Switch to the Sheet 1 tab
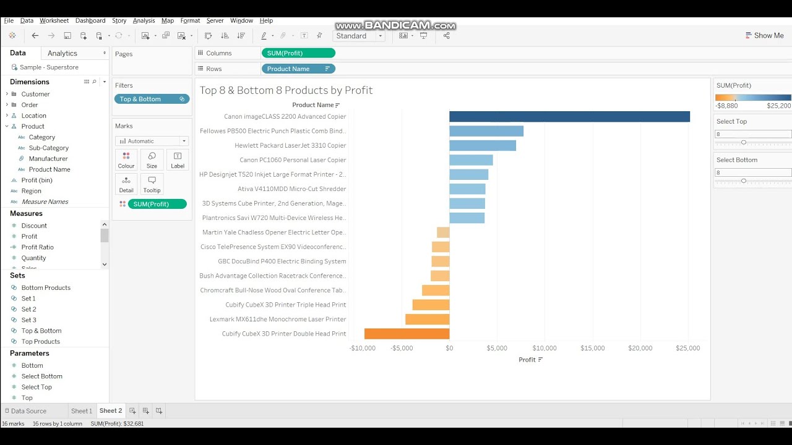 click(x=82, y=410)
